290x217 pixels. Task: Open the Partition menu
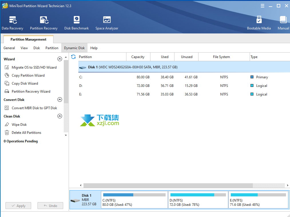click(x=52, y=48)
